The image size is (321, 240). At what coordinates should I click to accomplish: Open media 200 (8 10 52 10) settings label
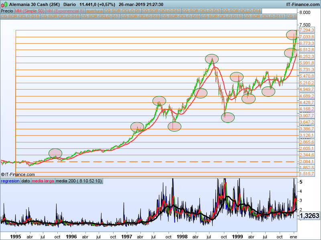[x=79, y=181]
